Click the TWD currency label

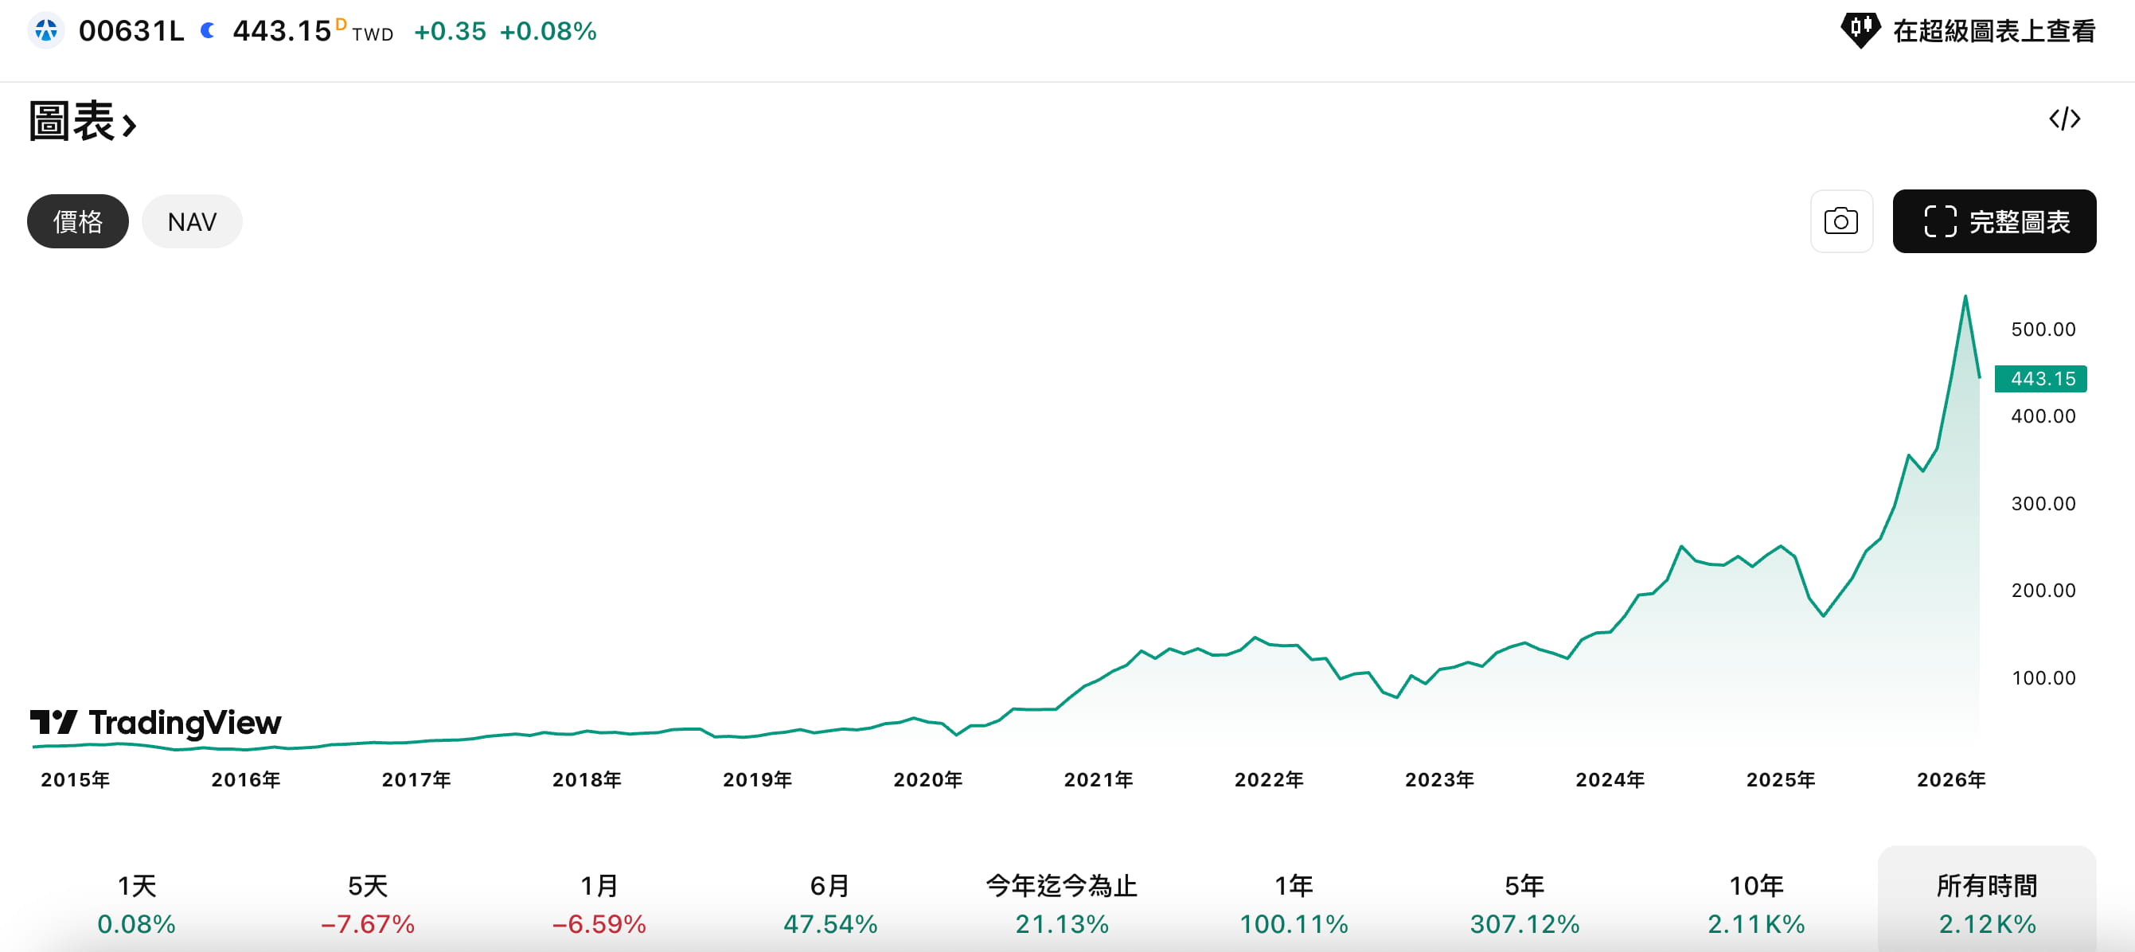372,35
